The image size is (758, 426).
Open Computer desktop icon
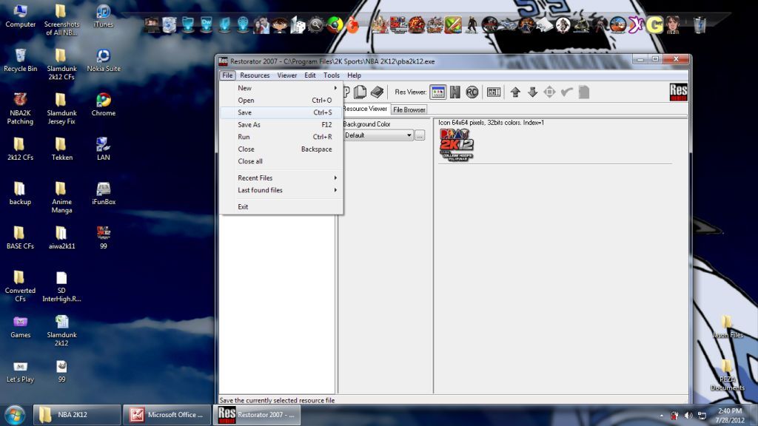[x=20, y=16]
